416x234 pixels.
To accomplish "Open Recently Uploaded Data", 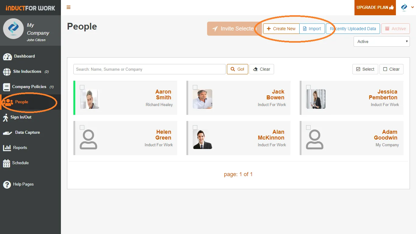I will (x=353, y=29).
